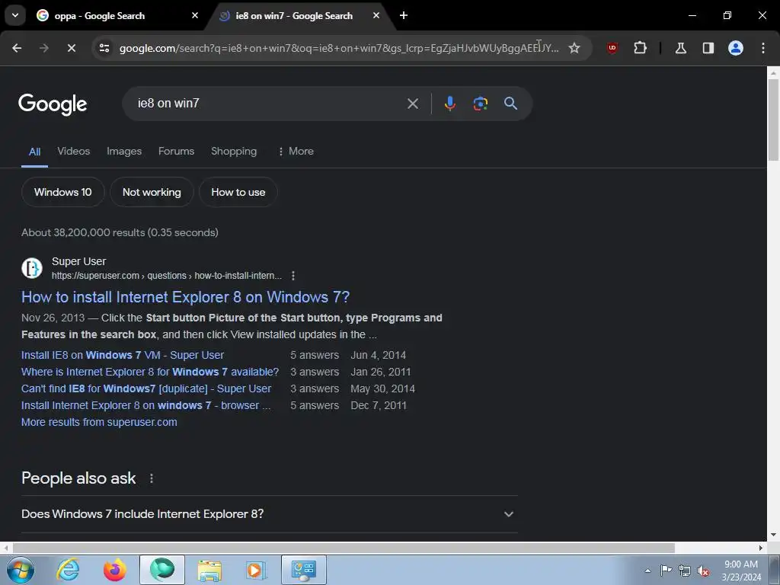The height and width of the screenshot is (585, 780).
Task: Select the All results tab
Action: [x=34, y=152]
